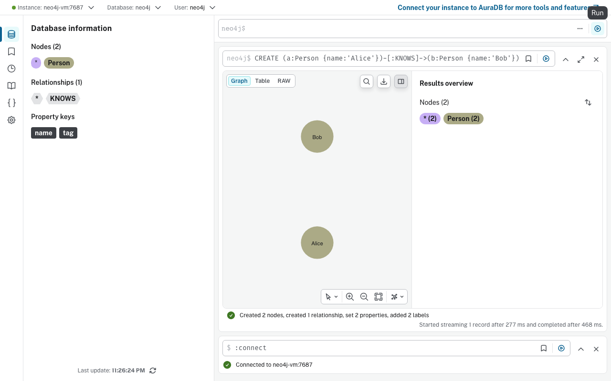611x381 pixels.
Task: Expand CREATE result frame to fullscreen
Action: tap(581, 60)
